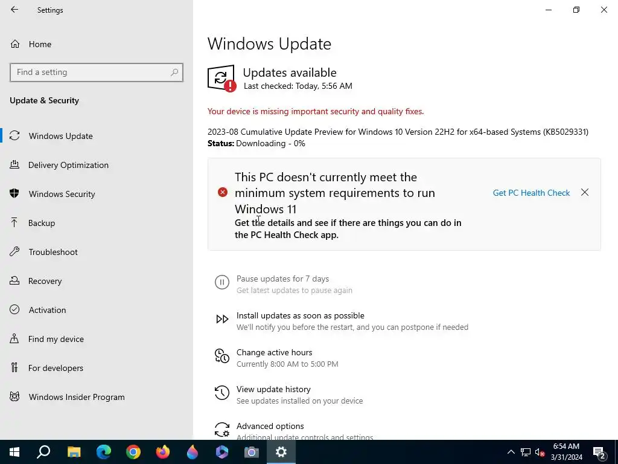The image size is (618, 464).
Task: Click the active hours clock icon
Action: [222, 356]
